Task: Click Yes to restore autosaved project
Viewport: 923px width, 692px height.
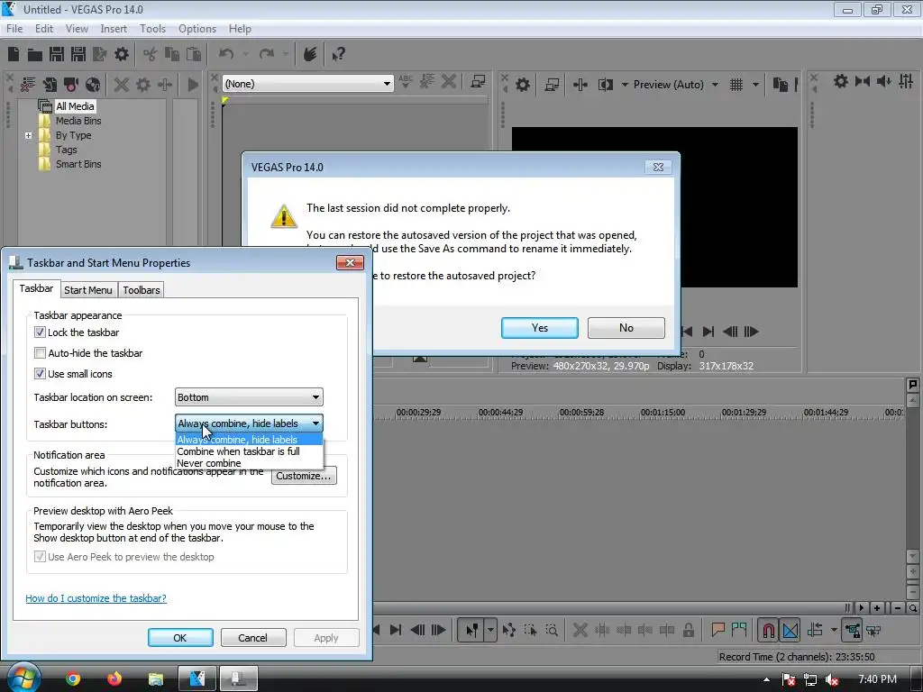Action: [540, 328]
